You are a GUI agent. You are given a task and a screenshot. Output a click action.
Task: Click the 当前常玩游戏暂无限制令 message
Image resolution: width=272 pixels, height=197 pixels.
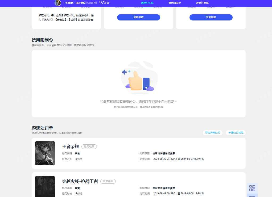coord(138,102)
